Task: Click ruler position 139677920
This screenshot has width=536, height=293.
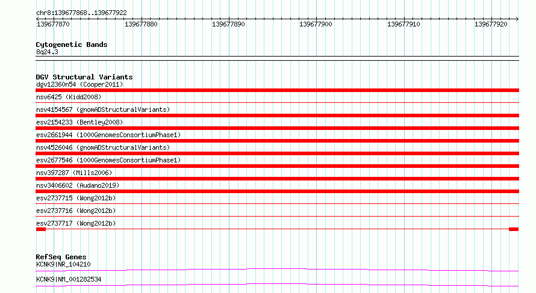Action: pyautogui.click(x=491, y=24)
